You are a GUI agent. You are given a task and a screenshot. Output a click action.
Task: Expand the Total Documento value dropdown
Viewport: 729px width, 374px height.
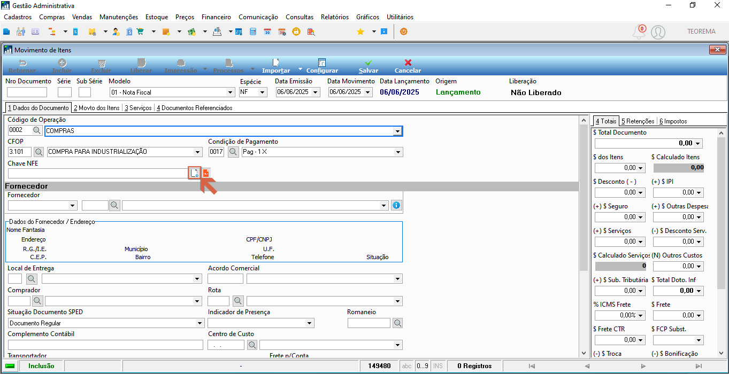click(699, 143)
